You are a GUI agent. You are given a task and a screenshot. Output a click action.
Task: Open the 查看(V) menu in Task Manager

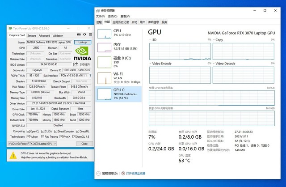click(125, 16)
